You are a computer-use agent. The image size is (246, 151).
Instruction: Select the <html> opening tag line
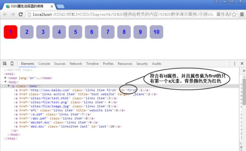[x=10, y=74]
